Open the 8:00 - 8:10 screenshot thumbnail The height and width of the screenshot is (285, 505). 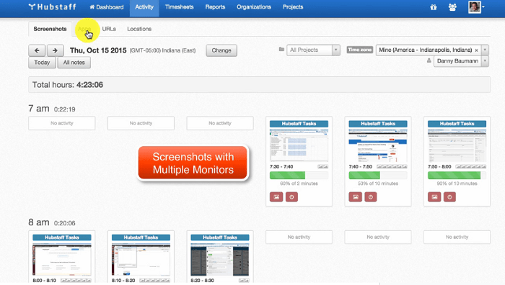click(62, 260)
